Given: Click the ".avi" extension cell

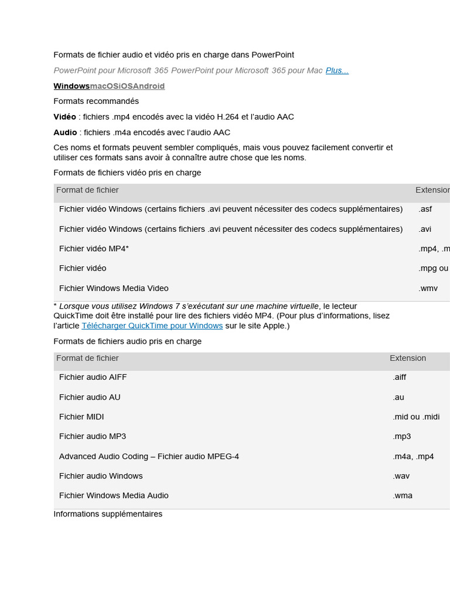Looking at the screenshot, I should pos(425,229).
